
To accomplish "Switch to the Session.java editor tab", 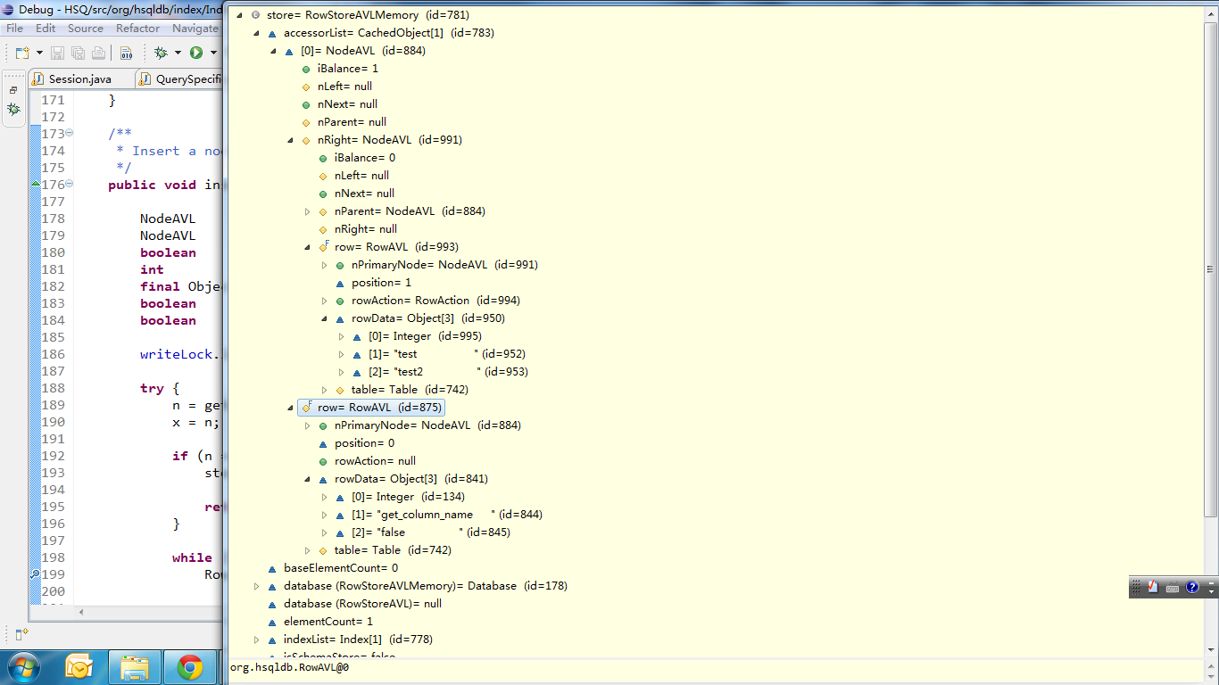I will (x=79, y=78).
